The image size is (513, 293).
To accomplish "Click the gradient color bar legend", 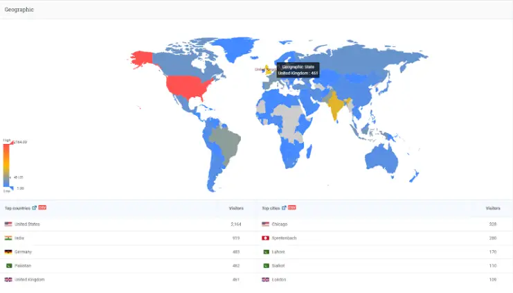I will [x=6, y=166].
